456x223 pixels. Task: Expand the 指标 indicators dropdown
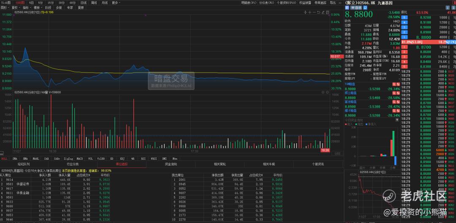point(27,7)
